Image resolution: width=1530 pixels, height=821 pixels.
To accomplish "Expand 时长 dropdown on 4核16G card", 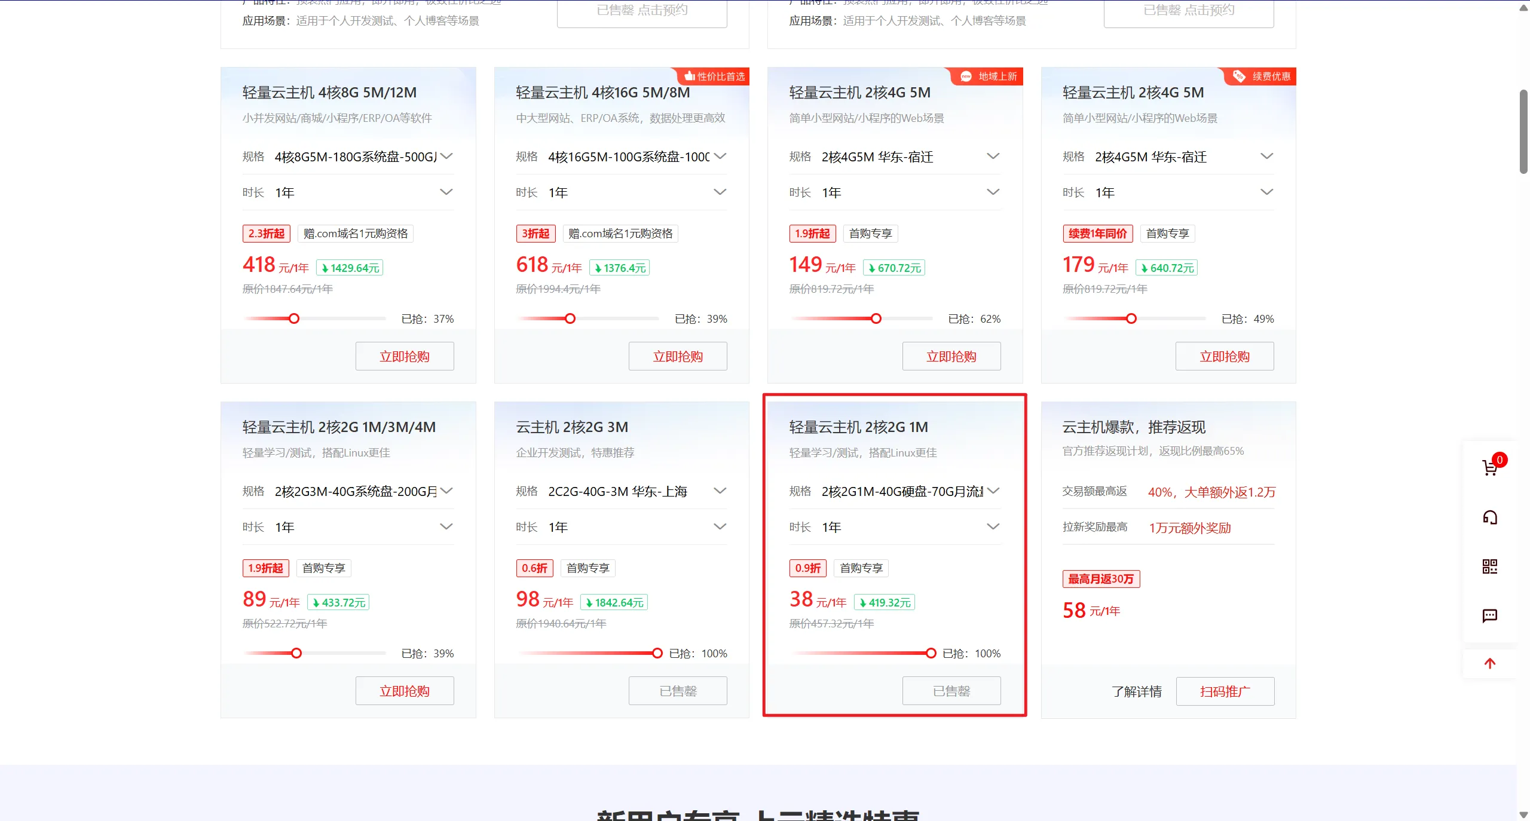I will coord(720,192).
